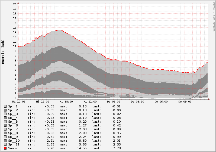Select the Sp__6 legend color box

tap(5, 125)
